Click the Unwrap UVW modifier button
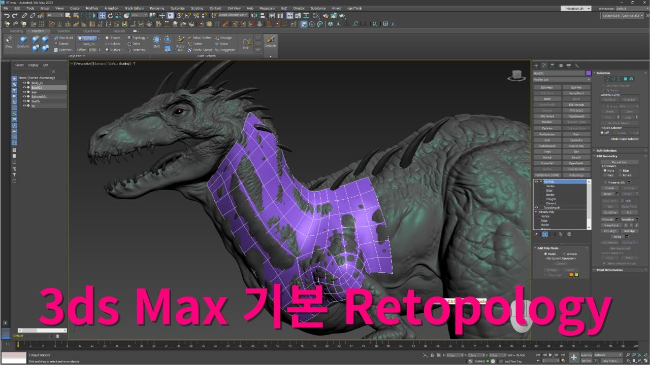This screenshot has width=650, height=365. point(576,169)
